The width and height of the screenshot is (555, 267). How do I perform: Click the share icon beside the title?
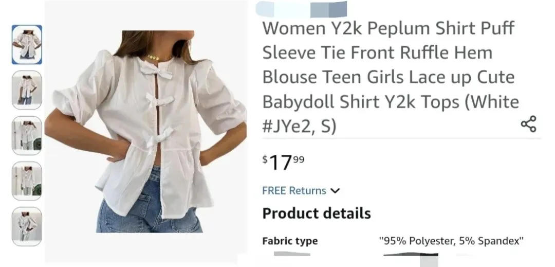528,124
